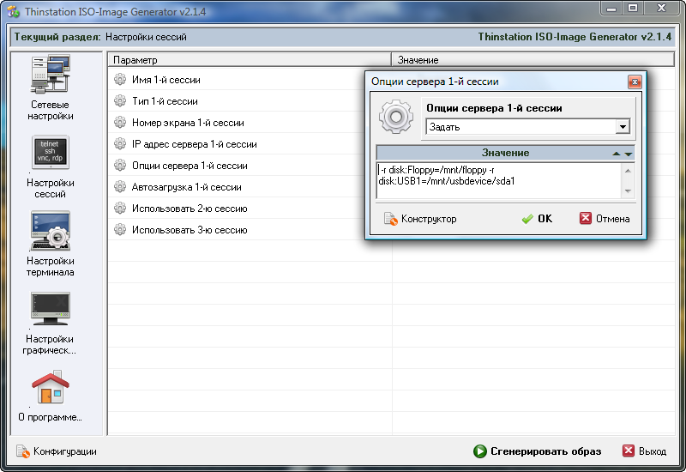The height and width of the screenshot is (472, 686).
Task: Click the green play icon of Сгенерировать образ
Action: pos(480,451)
